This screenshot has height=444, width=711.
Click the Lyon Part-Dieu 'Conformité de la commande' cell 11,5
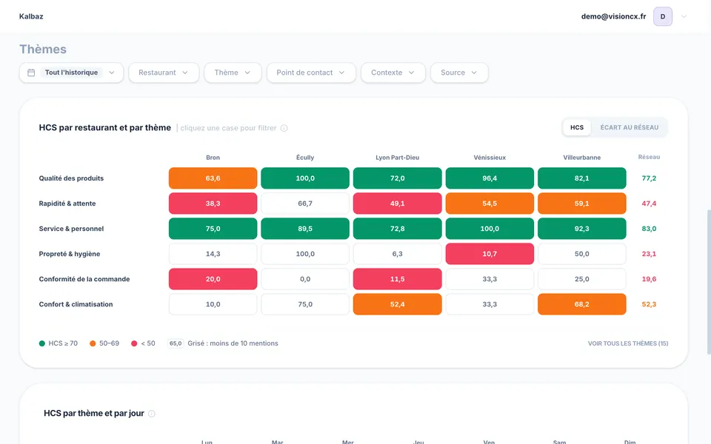coord(397,279)
